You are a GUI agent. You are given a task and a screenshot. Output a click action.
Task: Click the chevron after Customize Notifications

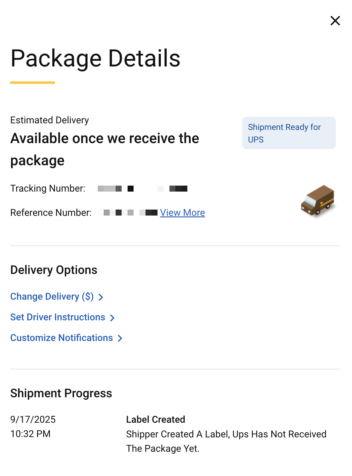(x=120, y=338)
